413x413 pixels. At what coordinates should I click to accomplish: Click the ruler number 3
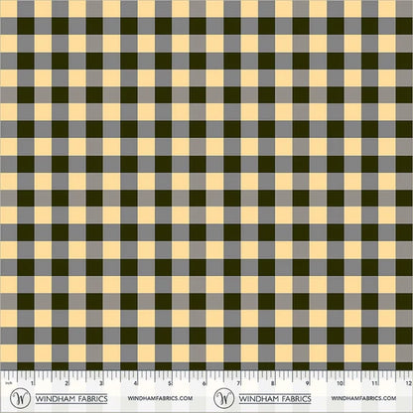[x=101, y=383]
